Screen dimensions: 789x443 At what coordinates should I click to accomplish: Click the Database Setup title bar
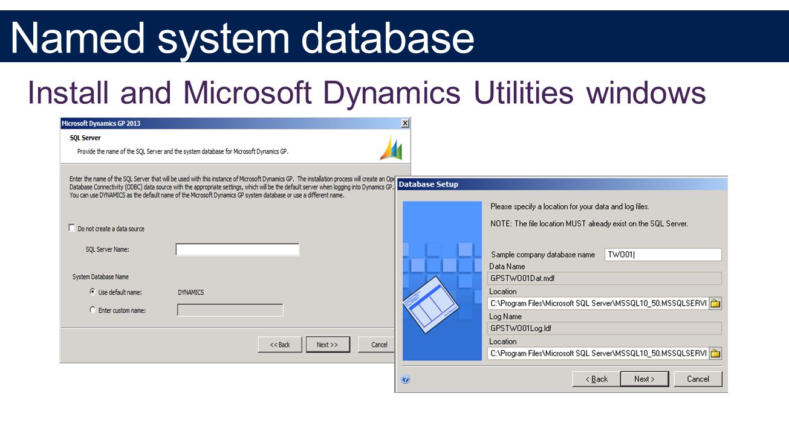(x=562, y=184)
